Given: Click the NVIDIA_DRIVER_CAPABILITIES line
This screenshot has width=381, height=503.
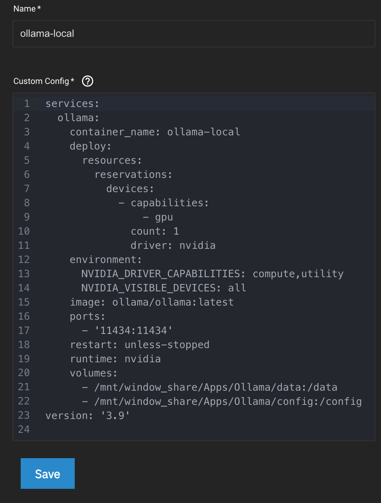Looking at the screenshot, I should point(212,274).
